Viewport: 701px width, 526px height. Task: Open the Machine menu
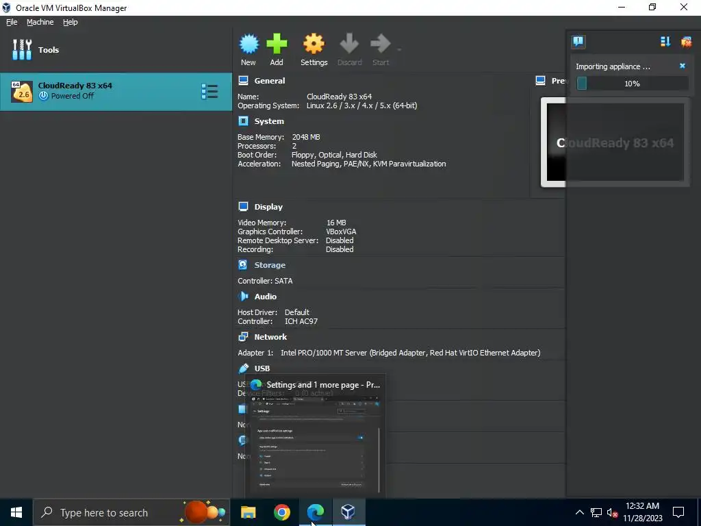[x=40, y=22]
